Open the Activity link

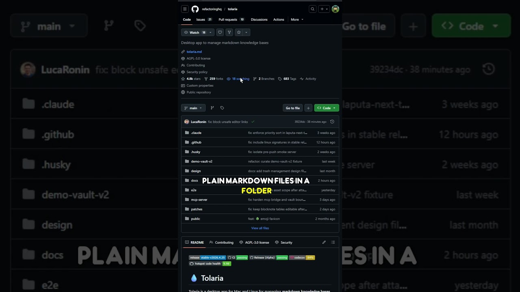(x=308, y=79)
